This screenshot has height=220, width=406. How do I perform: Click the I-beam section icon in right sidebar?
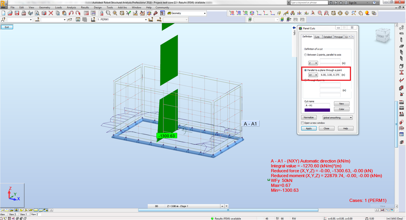(402, 72)
